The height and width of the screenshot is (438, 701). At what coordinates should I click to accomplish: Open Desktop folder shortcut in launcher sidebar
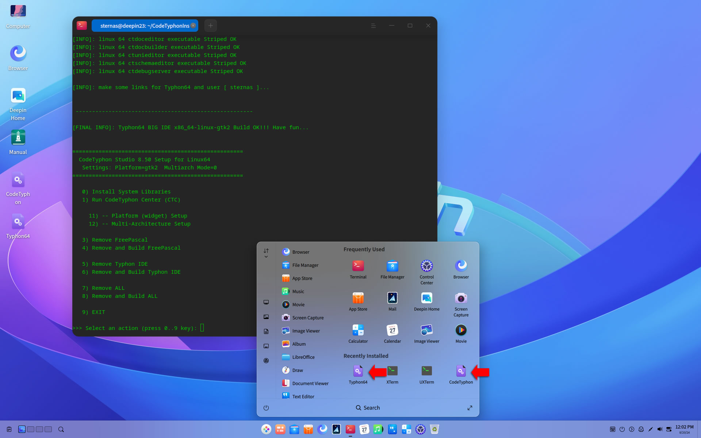click(x=266, y=346)
